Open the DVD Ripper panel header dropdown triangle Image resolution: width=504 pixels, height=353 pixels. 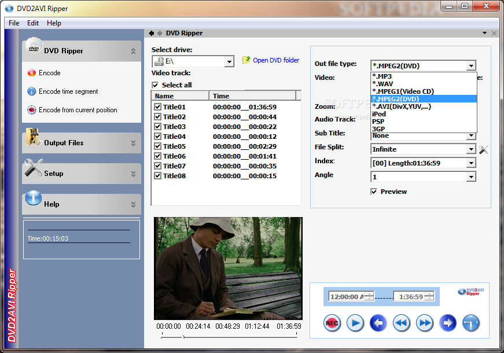[485, 33]
